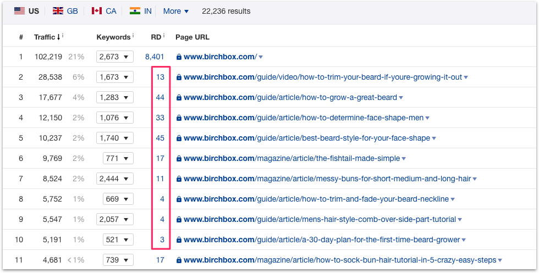Click the info icon next to RD
This screenshot has height=273, width=539.
(164, 35)
